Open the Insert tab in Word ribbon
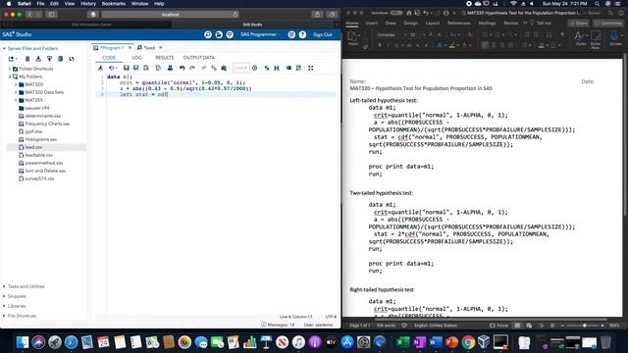 372,24
